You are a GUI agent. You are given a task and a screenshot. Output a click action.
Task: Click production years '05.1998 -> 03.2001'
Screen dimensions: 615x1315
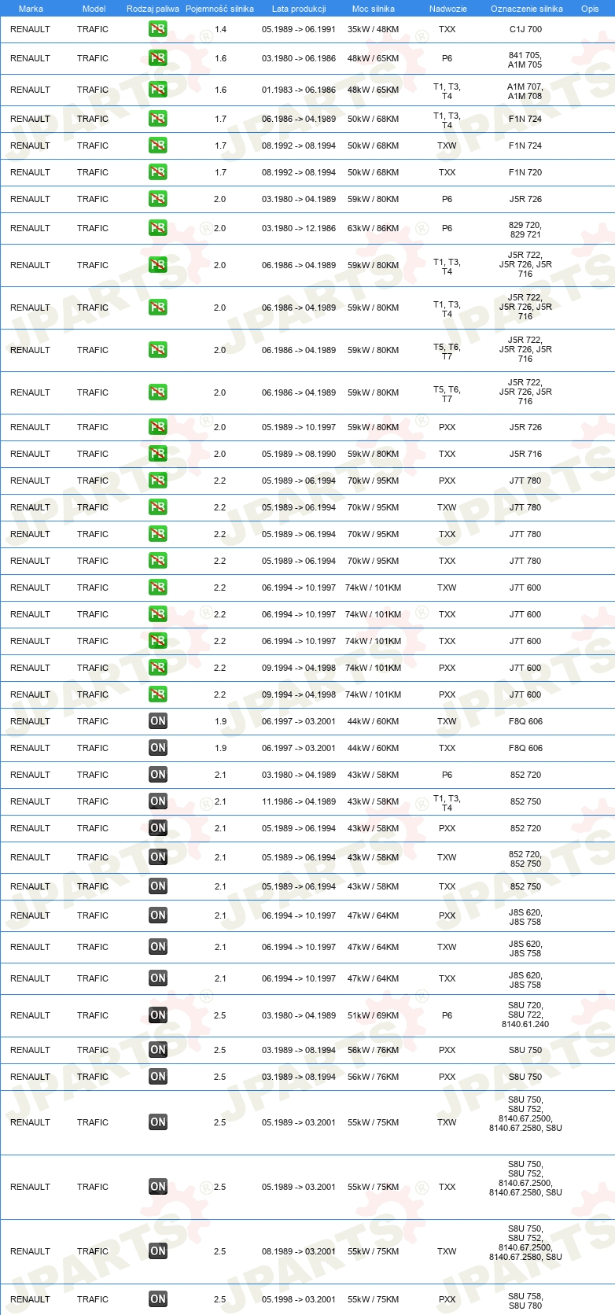click(x=299, y=1299)
